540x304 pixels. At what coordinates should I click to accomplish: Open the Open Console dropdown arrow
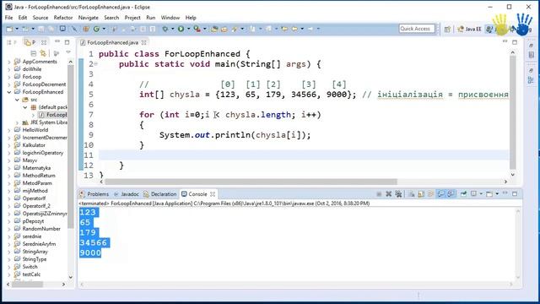point(497,194)
